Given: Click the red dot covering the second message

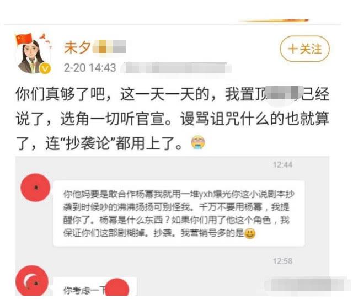Looking at the screenshot, I should [x=117, y=287].
